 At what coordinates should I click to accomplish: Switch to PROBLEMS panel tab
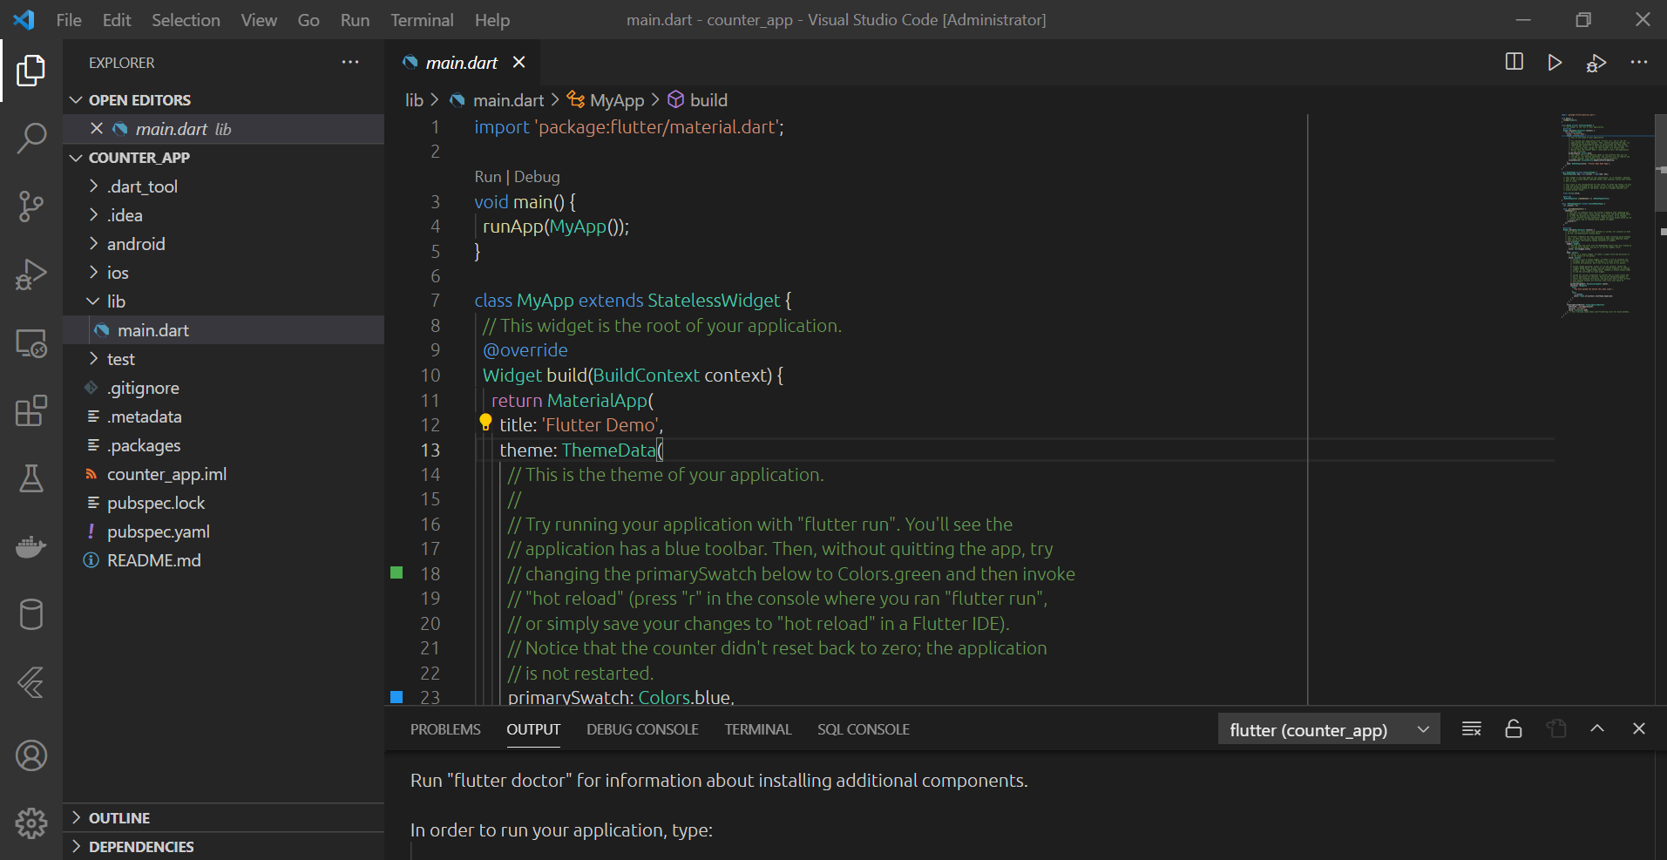[x=445, y=729]
